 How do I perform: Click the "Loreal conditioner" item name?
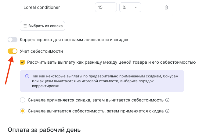click(42, 8)
